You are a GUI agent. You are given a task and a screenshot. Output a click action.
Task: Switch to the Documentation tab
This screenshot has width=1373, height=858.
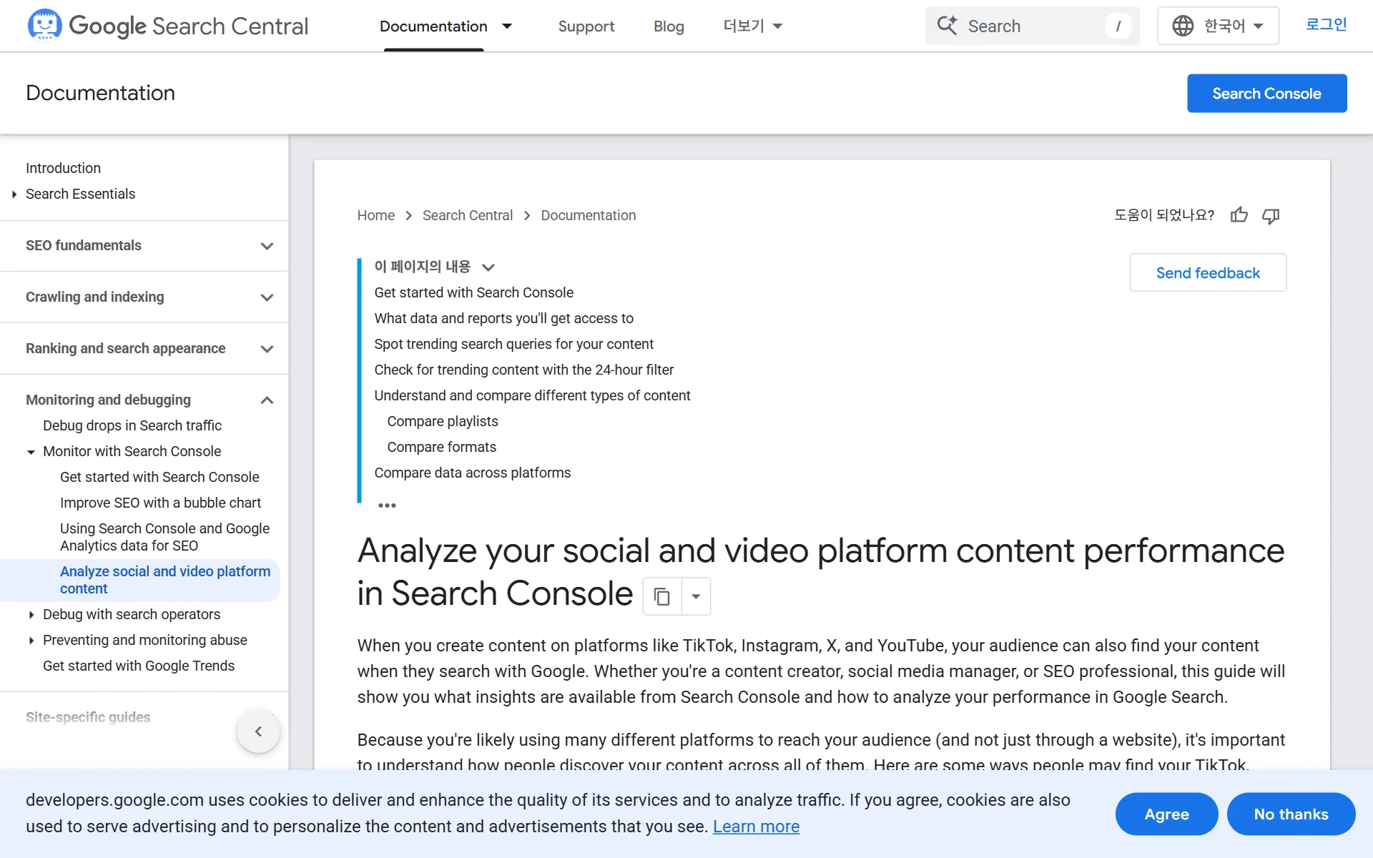click(x=433, y=26)
